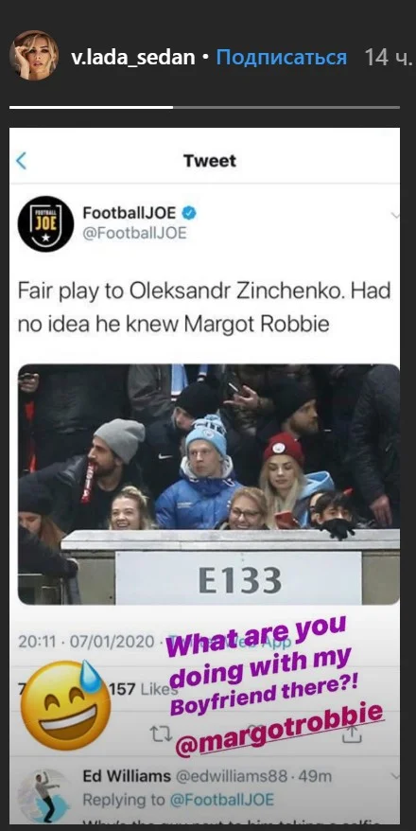Image resolution: width=416 pixels, height=831 pixels.
Task: Click the sweating smile emoji sticker
Action: [x=66, y=704]
